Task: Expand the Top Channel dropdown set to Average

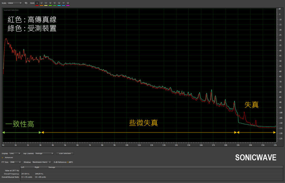Action: pos(44,153)
